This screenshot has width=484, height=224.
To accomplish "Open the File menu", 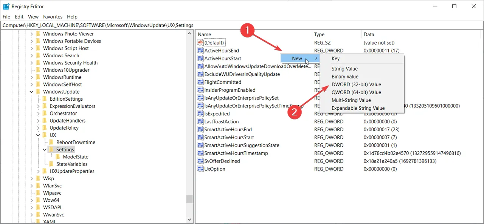I will pyautogui.click(x=6, y=17).
